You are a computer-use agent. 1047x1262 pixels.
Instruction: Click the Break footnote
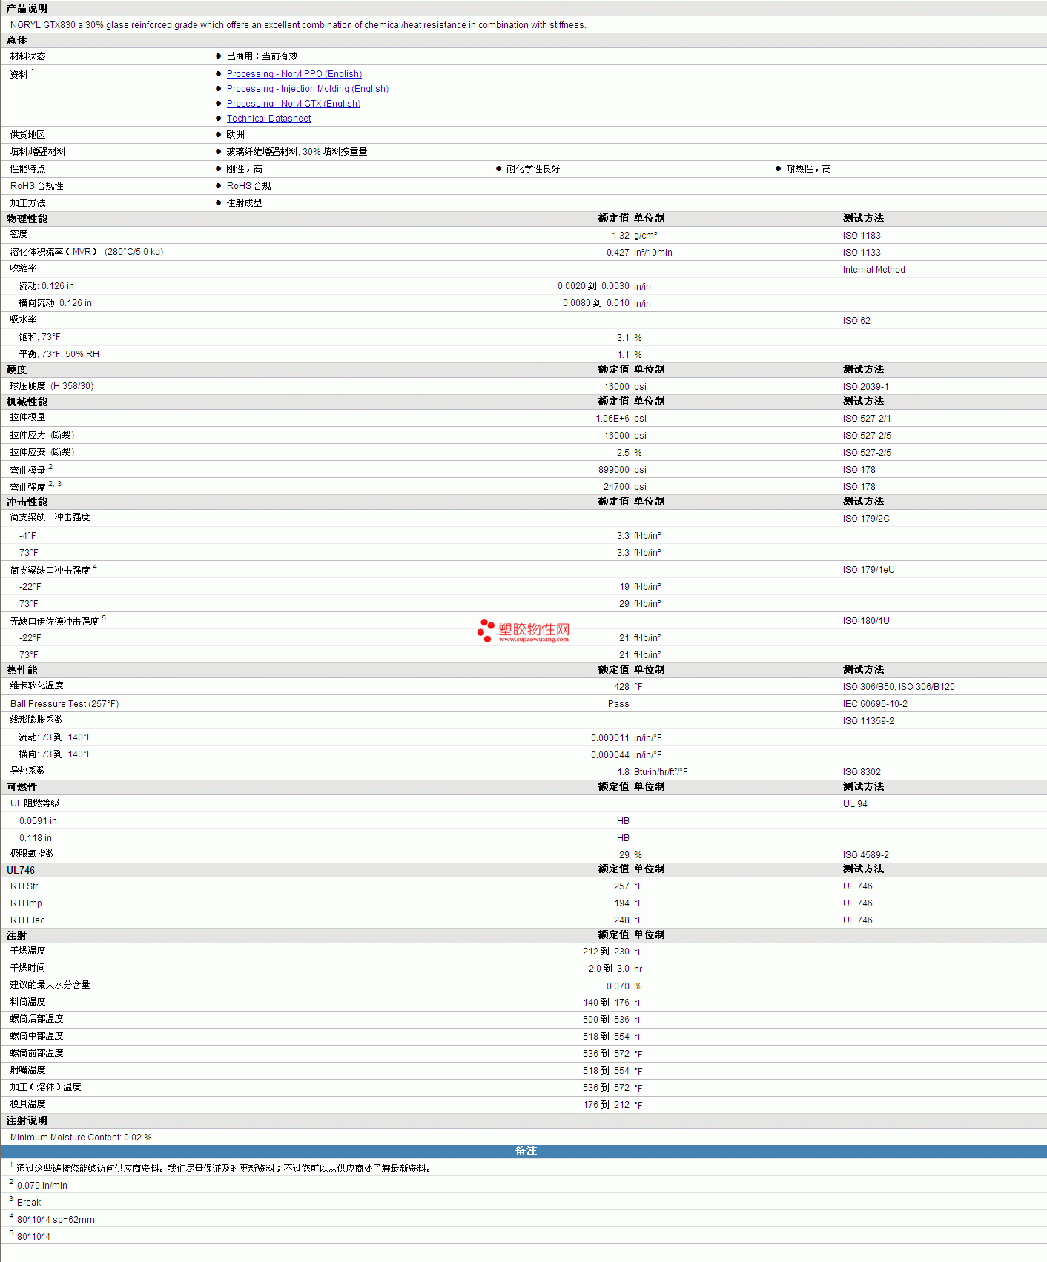[x=29, y=1203]
